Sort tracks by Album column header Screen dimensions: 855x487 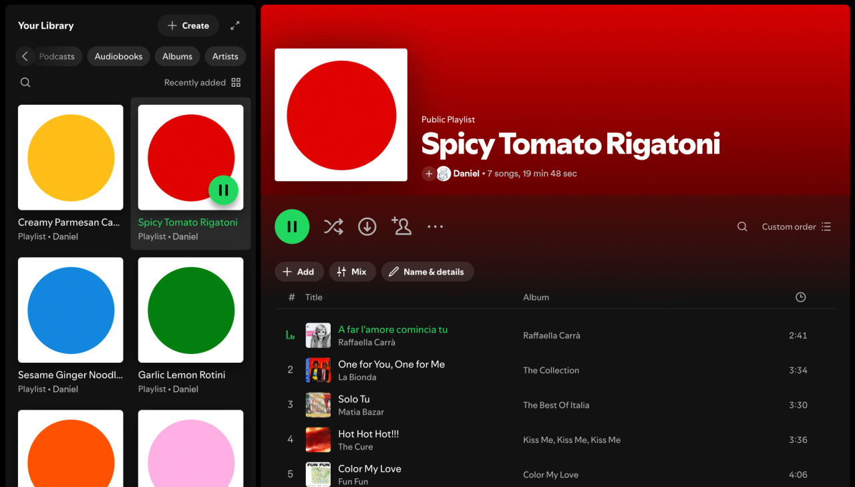(536, 297)
